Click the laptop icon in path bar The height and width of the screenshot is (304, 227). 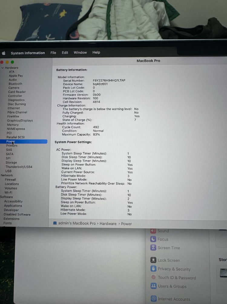pyautogui.click(x=55, y=223)
